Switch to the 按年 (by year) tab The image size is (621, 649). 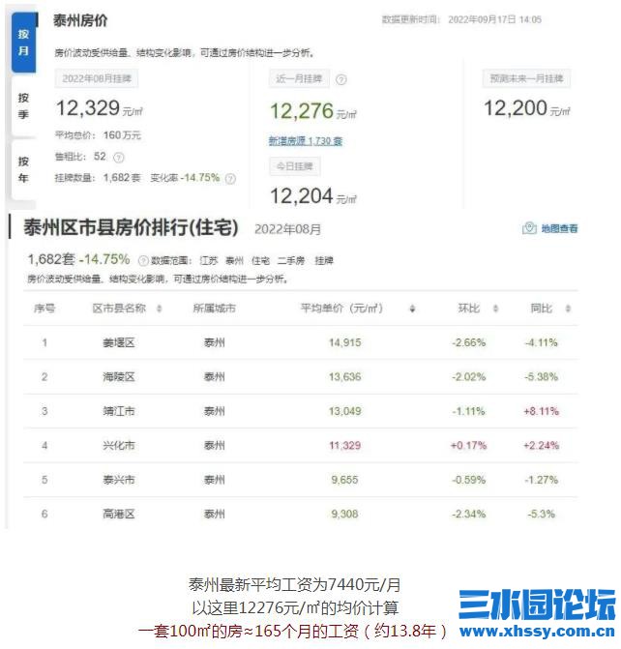coord(23,169)
